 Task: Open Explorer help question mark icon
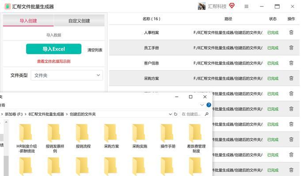pos(209,105)
